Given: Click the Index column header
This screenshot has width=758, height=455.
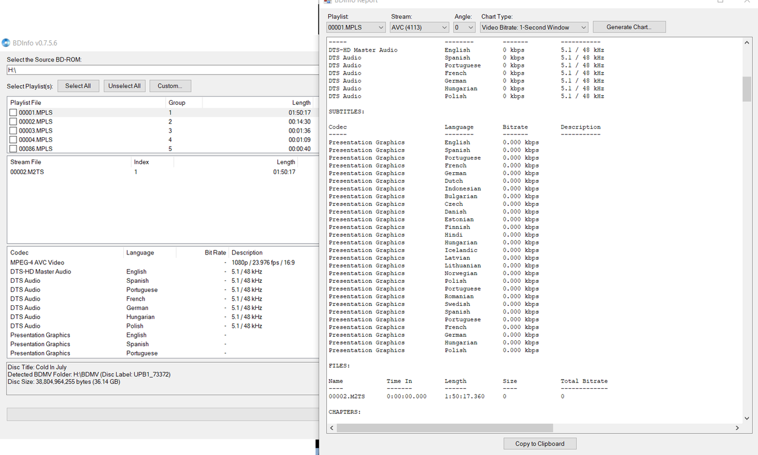Looking at the screenshot, I should [152, 162].
